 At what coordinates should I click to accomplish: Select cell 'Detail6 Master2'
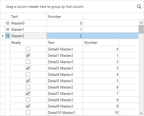pyautogui.click(x=65, y=87)
